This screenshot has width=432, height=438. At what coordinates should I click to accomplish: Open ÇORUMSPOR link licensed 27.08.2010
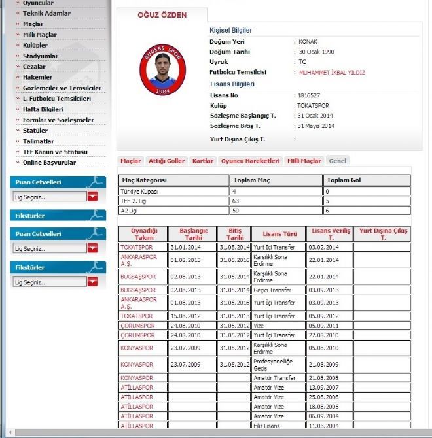tap(137, 335)
